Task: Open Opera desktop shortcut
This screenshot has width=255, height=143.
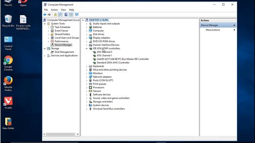Action: point(23,3)
